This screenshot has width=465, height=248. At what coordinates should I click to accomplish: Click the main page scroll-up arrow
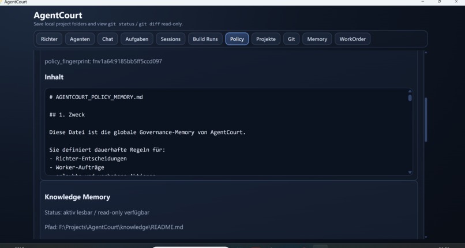pos(426,52)
